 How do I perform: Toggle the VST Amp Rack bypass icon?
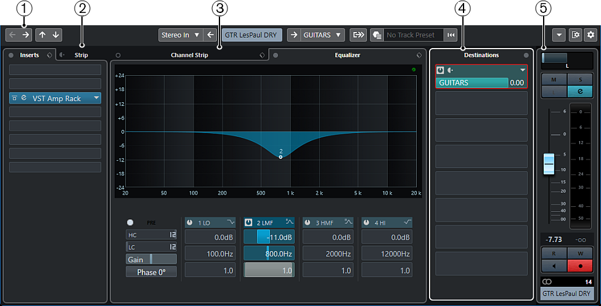(15, 98)
